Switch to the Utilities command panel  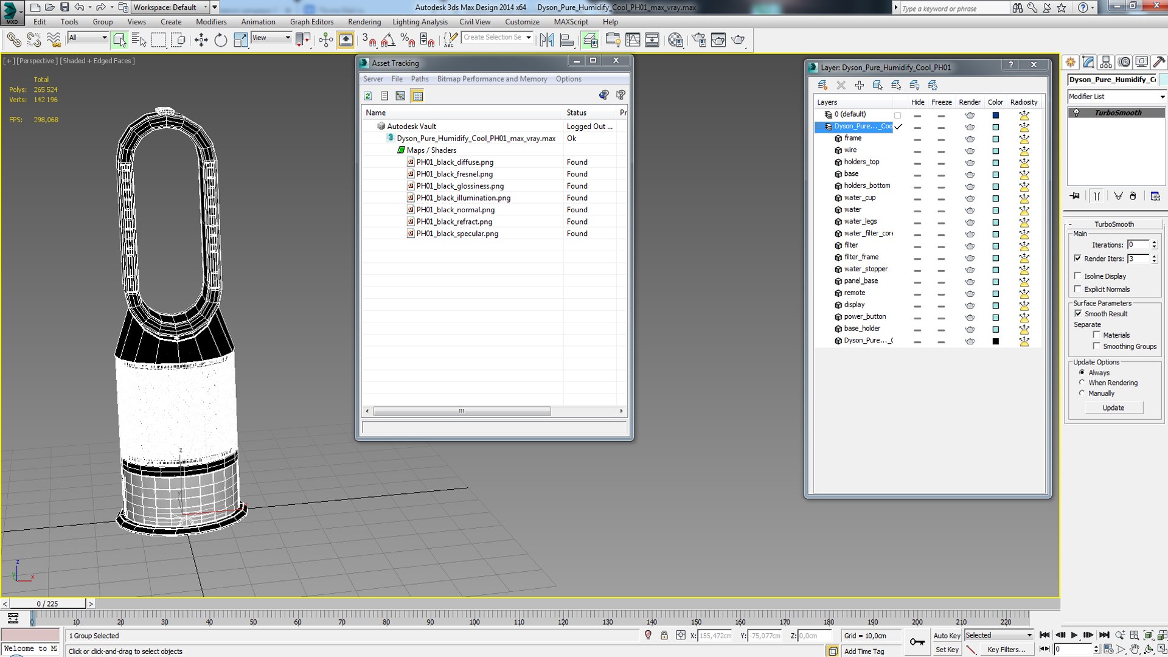coord(1159,62)
